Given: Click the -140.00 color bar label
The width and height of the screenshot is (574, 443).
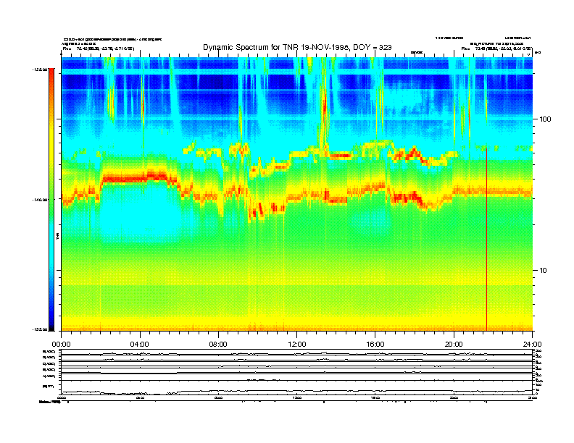Looking at the screenshot, I should coord(40,200).
